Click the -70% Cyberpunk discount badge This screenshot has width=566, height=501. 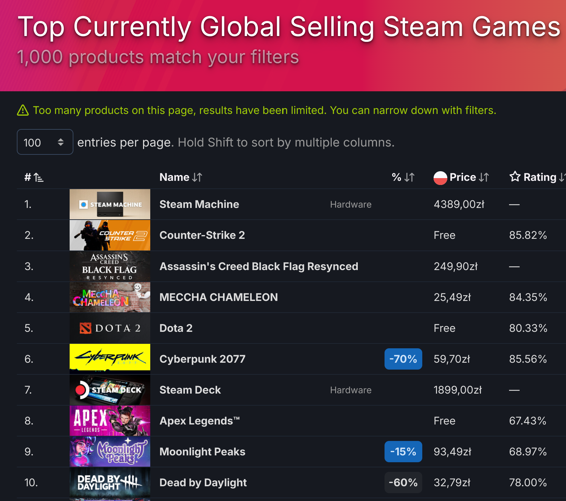pos(403,359)
